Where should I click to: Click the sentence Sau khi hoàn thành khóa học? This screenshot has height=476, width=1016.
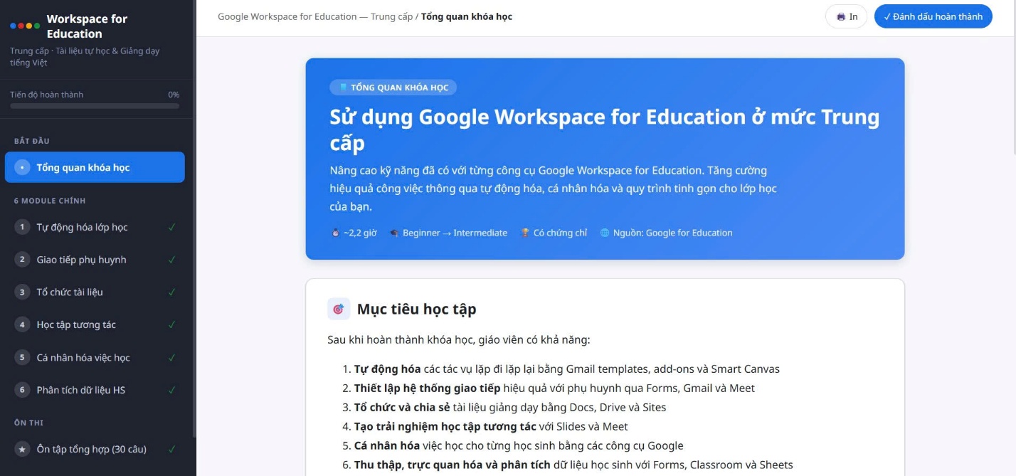click(x=459, y=340)
